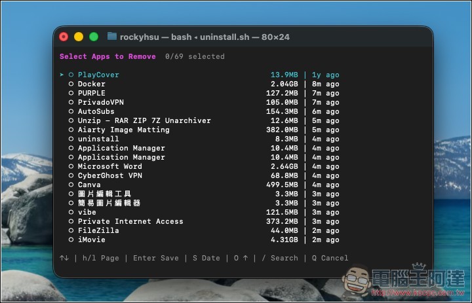Click the Select Apps to Remove heading

pos(108,56)
